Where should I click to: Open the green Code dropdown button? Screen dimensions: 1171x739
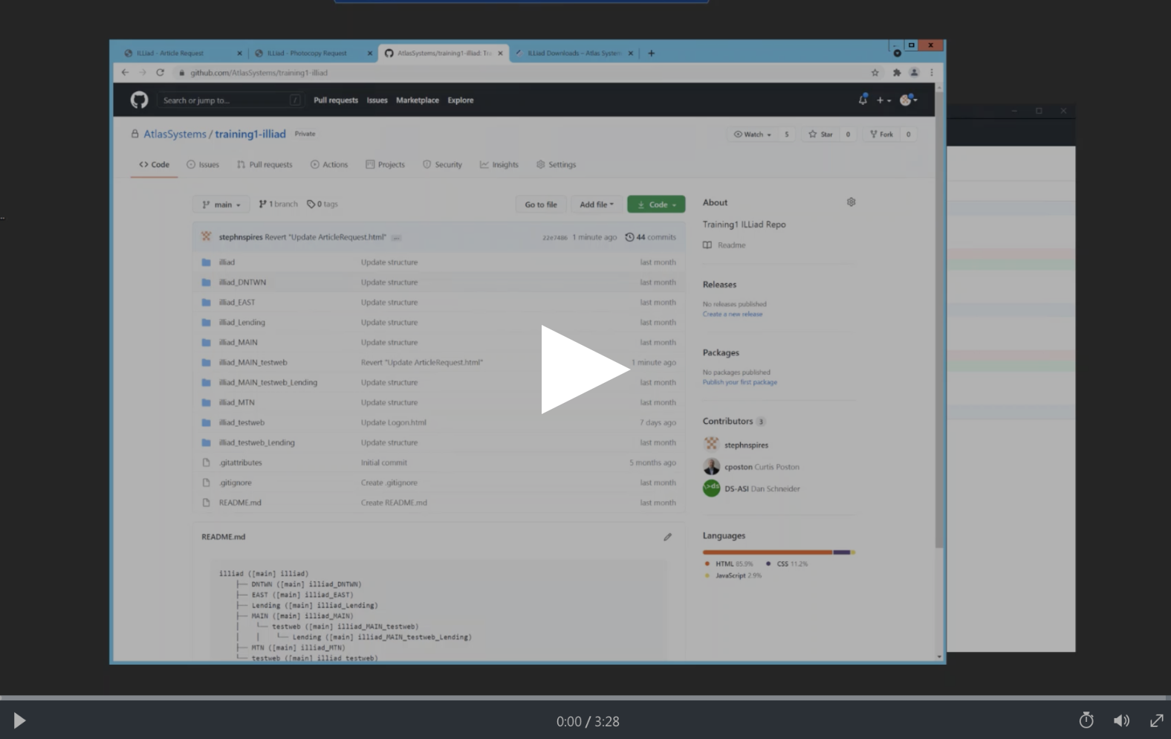656,204
